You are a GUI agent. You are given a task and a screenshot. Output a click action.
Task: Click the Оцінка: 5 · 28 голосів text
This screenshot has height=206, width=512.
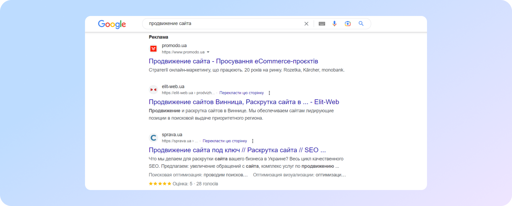pyautogui.click(x=195, y=184)
